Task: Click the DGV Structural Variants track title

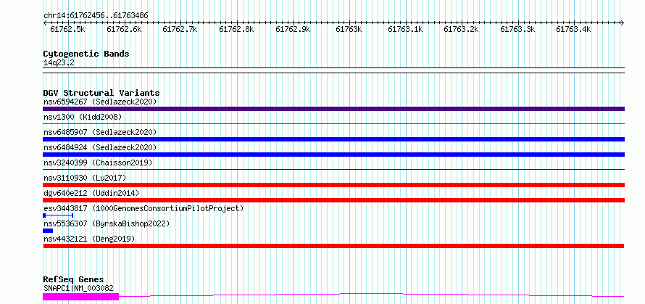Action: [101, 93]
